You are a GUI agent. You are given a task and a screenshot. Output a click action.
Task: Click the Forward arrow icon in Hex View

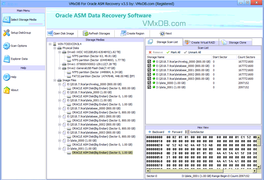[x=169, y=132]
